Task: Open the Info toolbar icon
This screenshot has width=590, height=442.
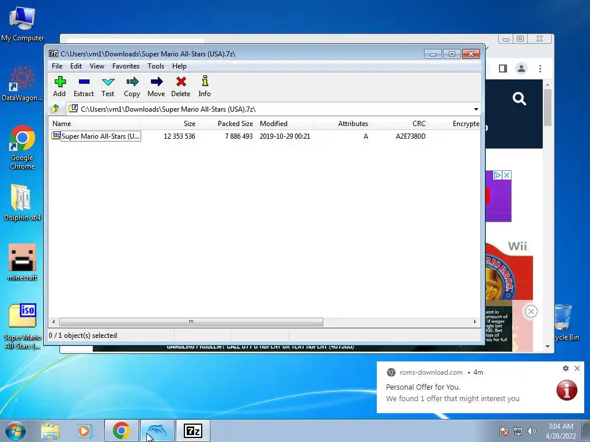Action: [205, 87]
